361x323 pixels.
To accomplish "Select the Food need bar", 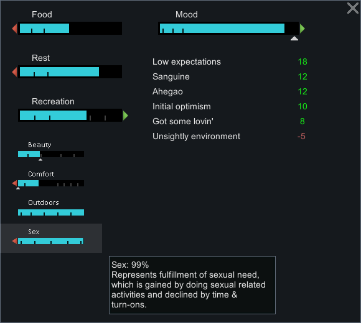I will (70, 28).
